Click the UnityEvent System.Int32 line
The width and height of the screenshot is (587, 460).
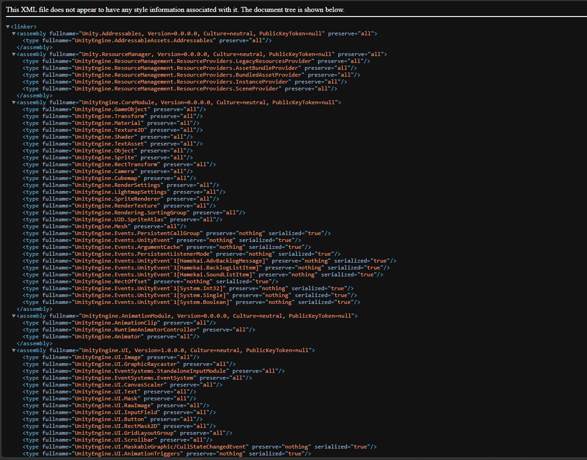pos(189,288)
